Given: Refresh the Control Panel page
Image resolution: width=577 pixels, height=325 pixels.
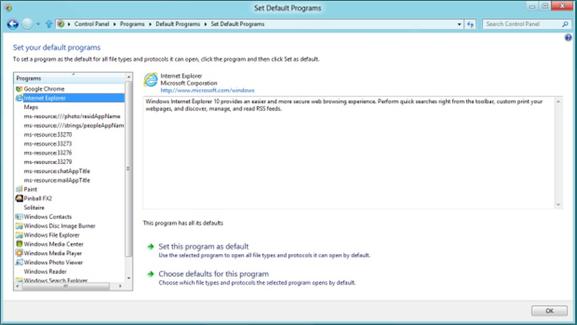Looking at the screenshot, I should tap(470, 24).
